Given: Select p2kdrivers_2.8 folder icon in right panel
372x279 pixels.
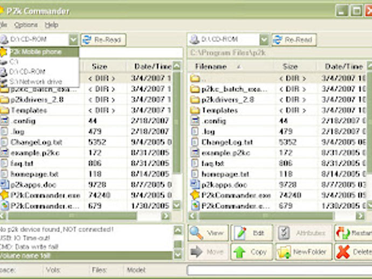Looking at the screenshot, I should coord(195,100).
